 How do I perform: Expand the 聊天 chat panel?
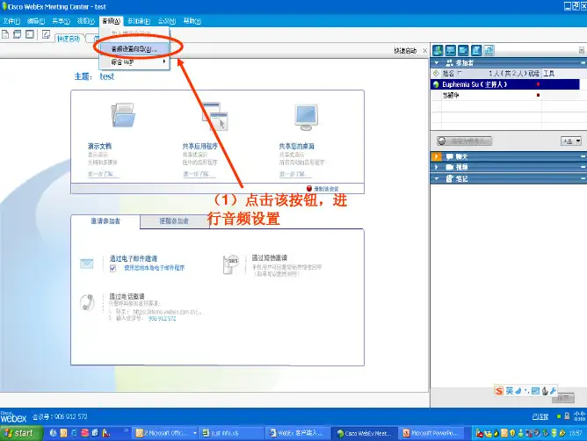pos(437,155)
